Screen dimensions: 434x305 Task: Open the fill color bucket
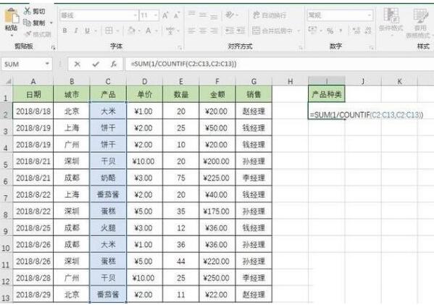131,30
